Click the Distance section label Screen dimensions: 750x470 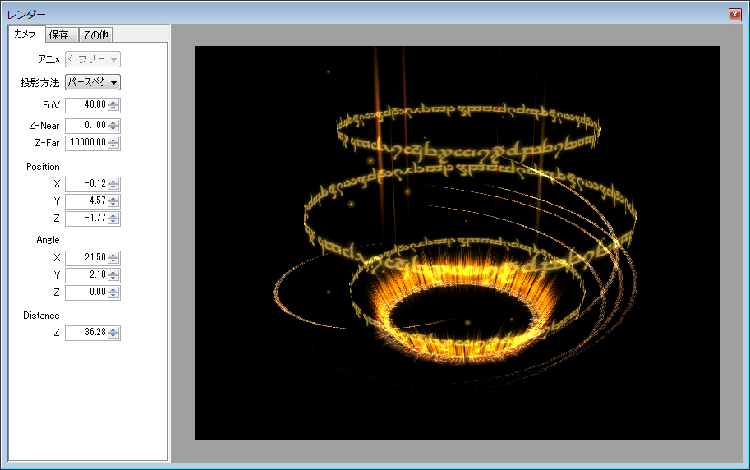[x=41, y=316]
